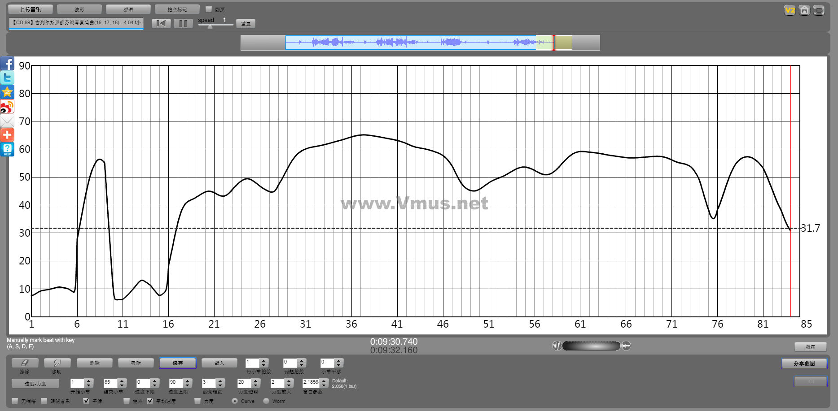Switch to the 波形 waveform view
Screen dimensions: 838x411
(79, 9)
